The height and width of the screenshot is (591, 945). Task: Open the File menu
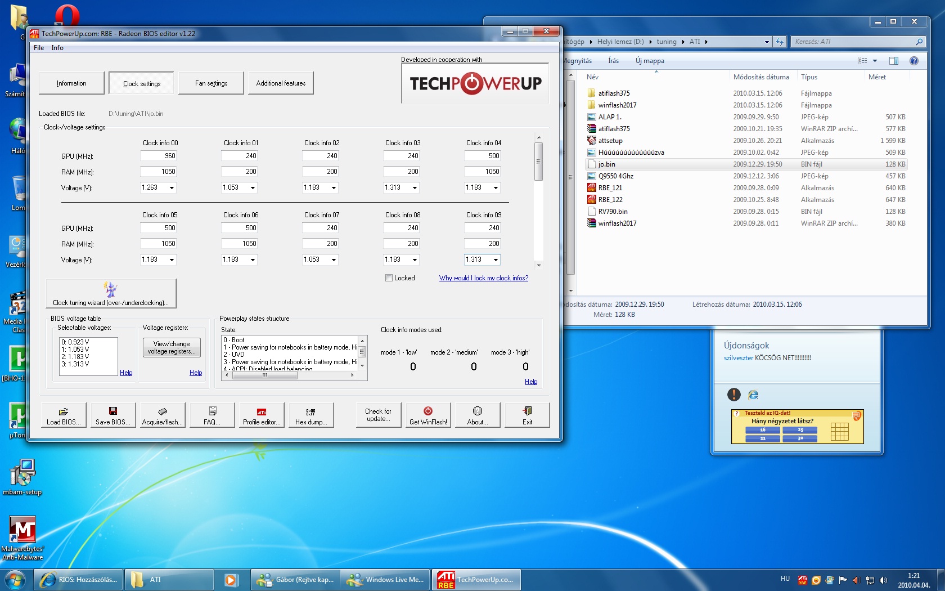[x=39, y=48]
